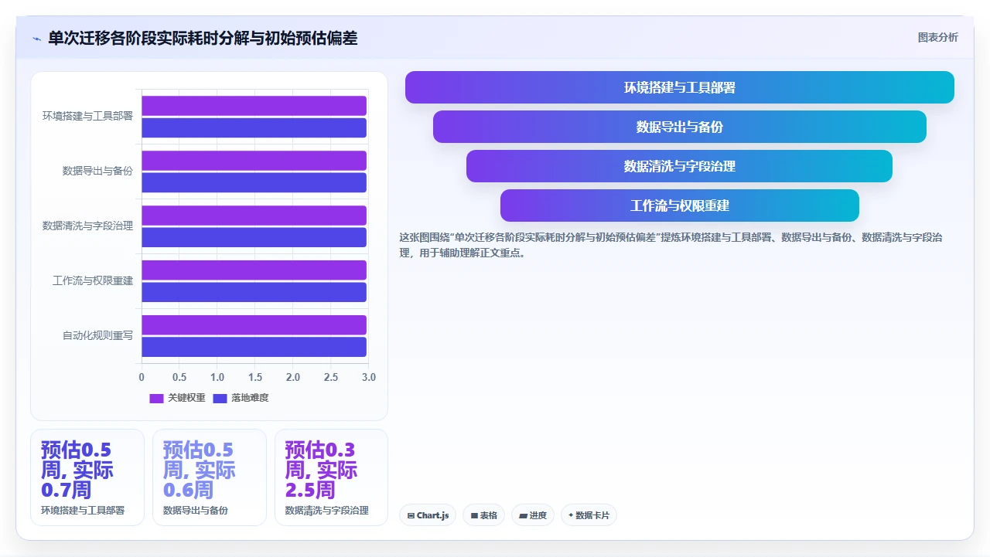Click the 环境搭建与工具部署 funnel stage

pos(680,87)
